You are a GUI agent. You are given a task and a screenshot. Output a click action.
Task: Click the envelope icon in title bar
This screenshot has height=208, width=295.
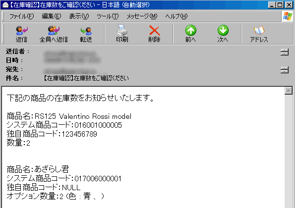click(x=5, y=5)
